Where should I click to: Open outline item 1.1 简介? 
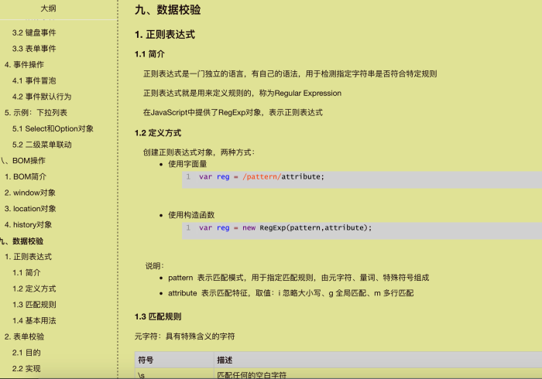(26, 273)
